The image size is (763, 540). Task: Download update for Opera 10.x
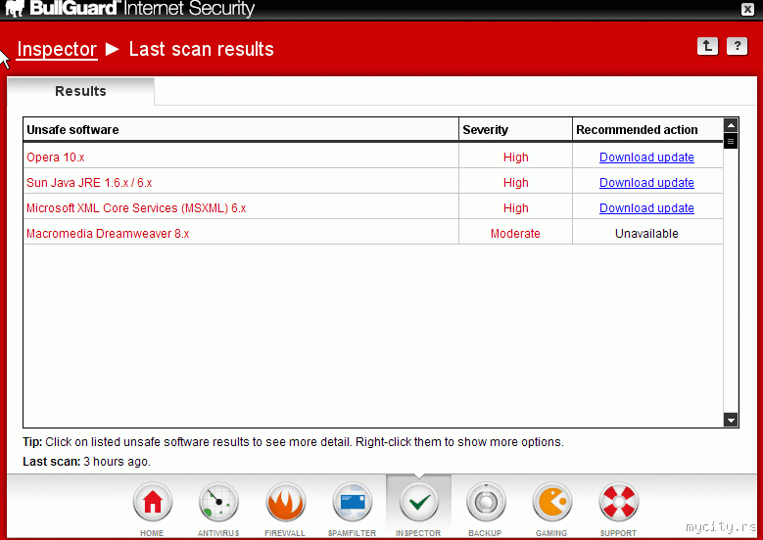pyautogui.click(x=646, y=157)
